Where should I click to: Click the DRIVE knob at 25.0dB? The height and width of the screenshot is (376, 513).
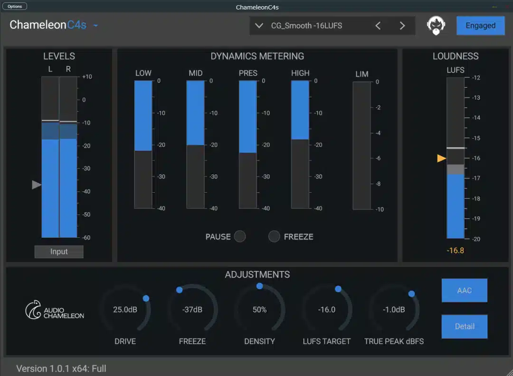pyautogui.click(x=125, y=310)
